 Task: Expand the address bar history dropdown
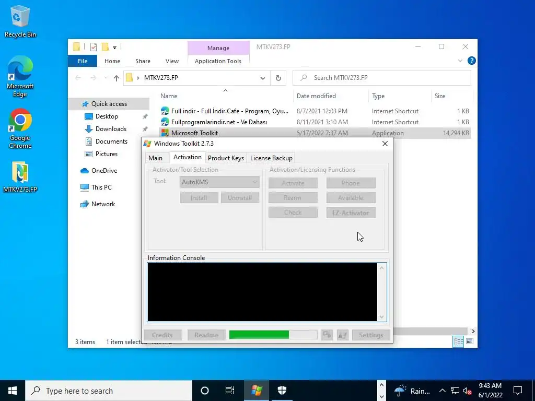(263, 78)
